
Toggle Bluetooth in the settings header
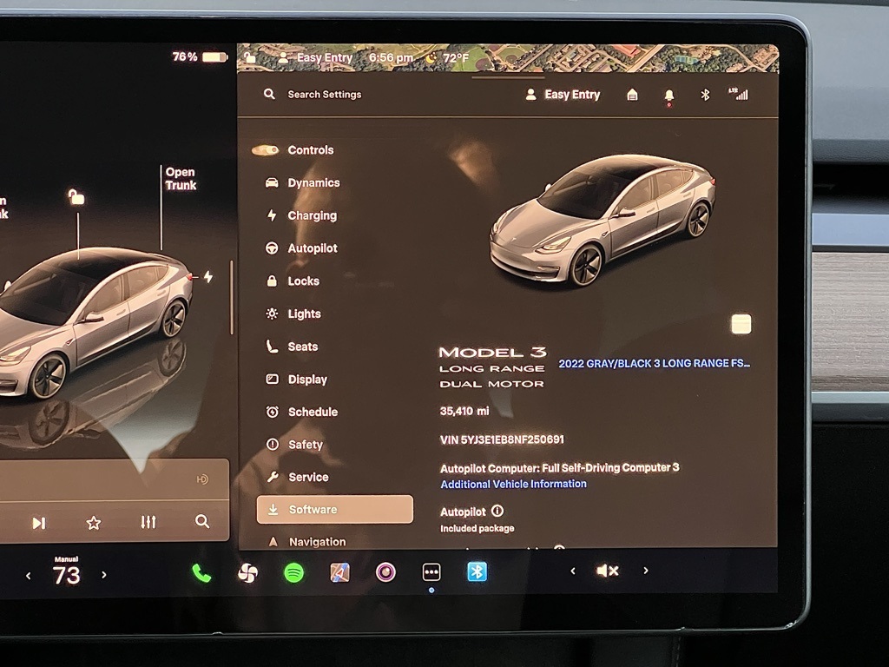[x=705, y=95]
